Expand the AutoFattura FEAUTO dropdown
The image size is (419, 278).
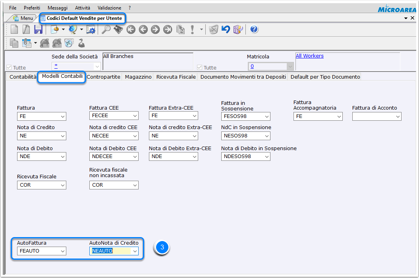(62, 251)
